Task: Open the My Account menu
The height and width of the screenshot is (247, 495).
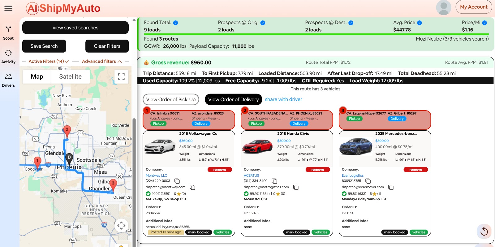Action: click(473, 7)
